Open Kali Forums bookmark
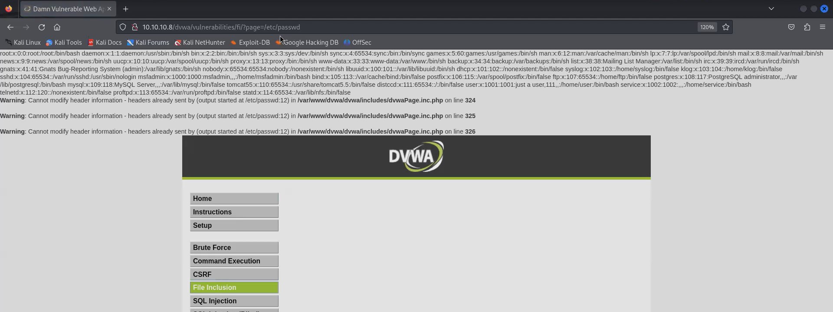 coord(148,43)
